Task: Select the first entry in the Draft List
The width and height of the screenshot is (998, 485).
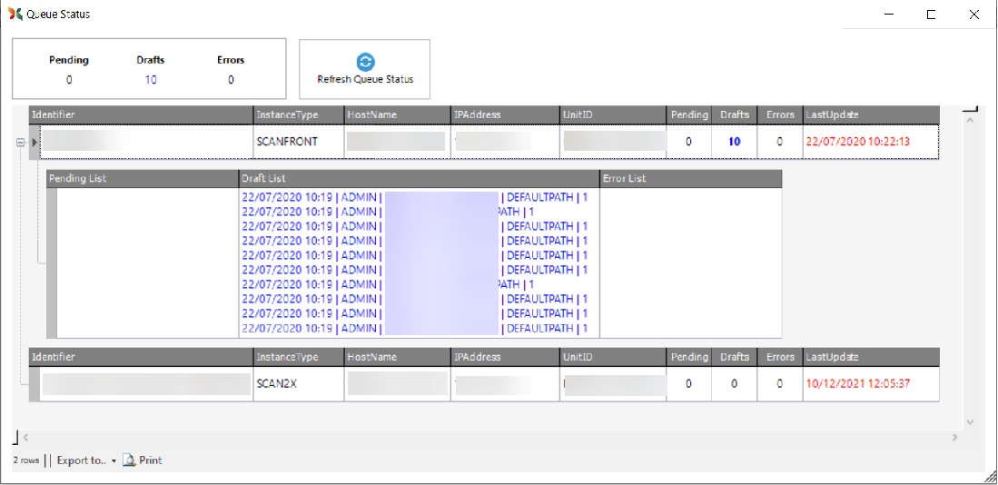Action: coord(414,197)
